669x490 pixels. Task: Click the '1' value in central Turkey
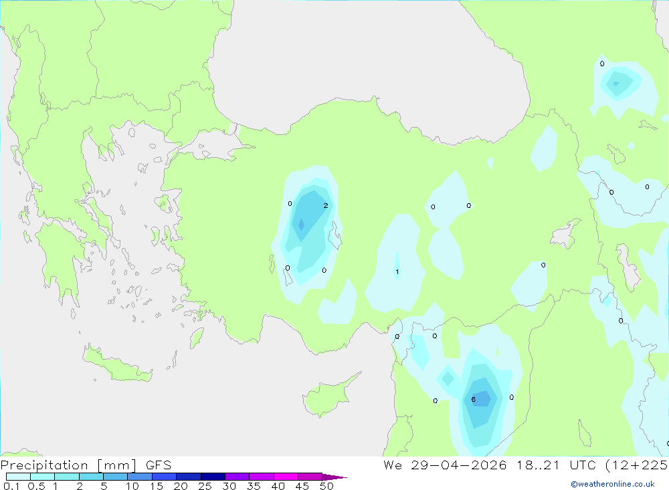(397, 271)
